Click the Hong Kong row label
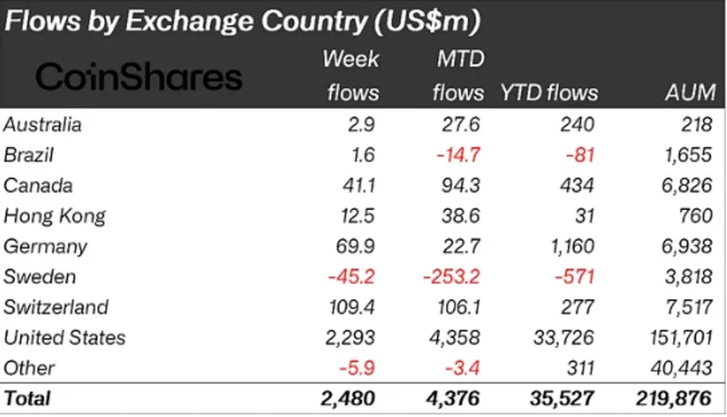The image size is (727, 417). pyautogui.click(x=55, y=215)
